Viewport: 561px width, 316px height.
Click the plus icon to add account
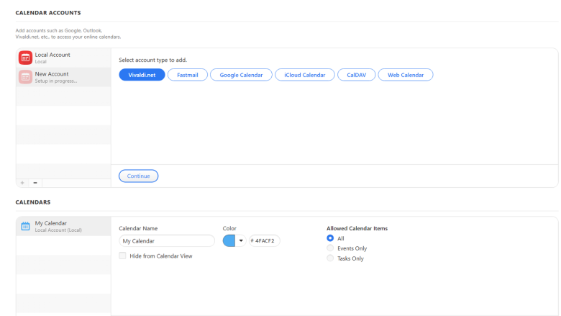click(22, 183)
